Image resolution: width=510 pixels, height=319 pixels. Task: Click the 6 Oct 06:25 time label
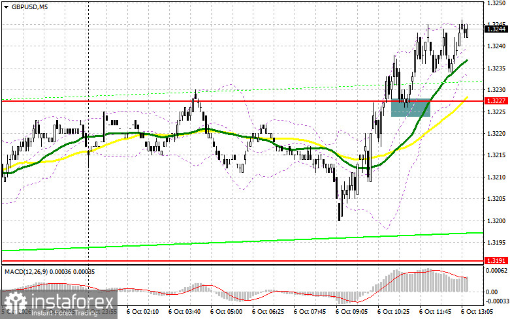(268, 312)
